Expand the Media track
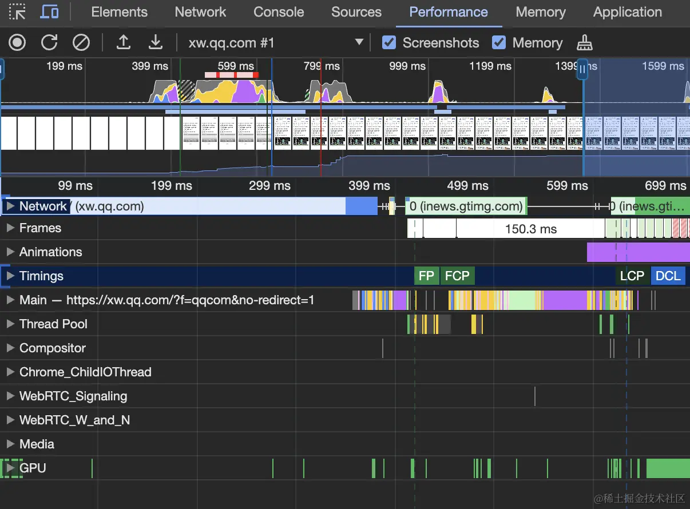This screenshot has height=509, width=690. pos(10,444)
